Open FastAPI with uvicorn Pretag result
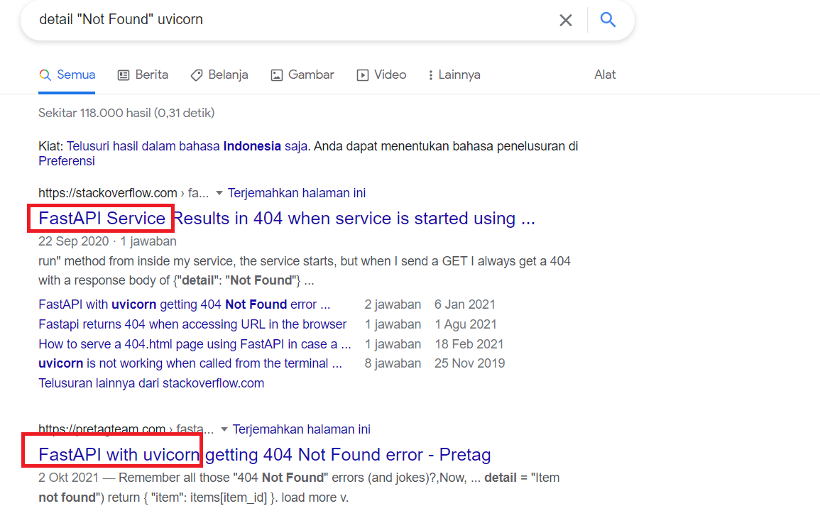 (265, 455)
